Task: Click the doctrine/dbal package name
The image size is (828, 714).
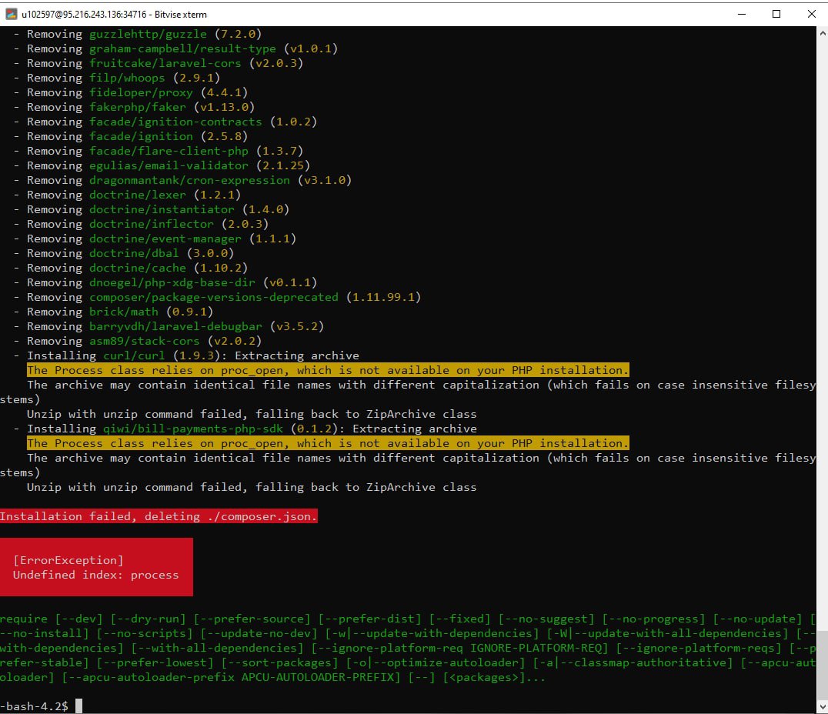Action: [134, 253]
